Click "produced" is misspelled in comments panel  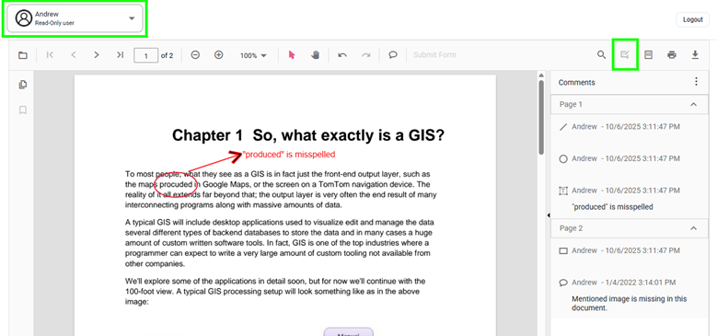pyautogui.click(x=612, y=207)
